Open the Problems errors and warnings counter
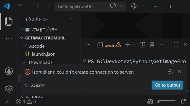 26,102
